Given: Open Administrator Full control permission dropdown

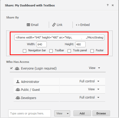Looking at the screenshot, I should point(98,81).
